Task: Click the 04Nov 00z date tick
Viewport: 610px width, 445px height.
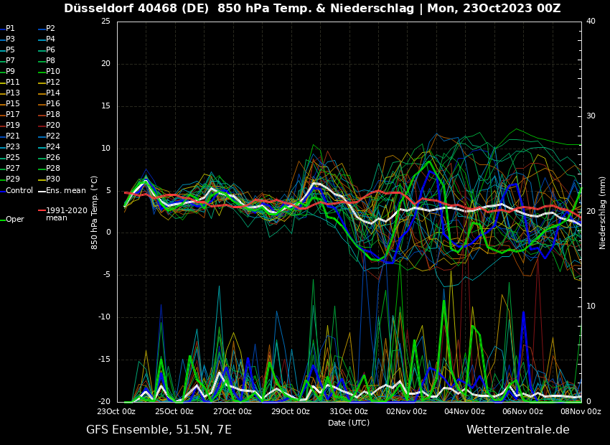Action: tap(464, 412)
